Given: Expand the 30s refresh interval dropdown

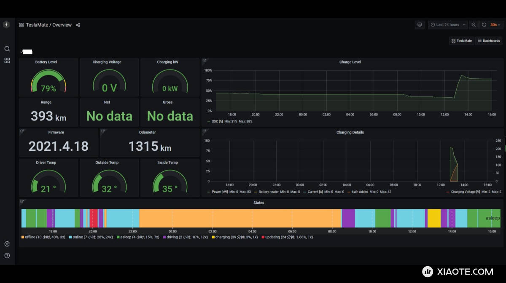Looking at the screenshot, I should tap(496, 25).
